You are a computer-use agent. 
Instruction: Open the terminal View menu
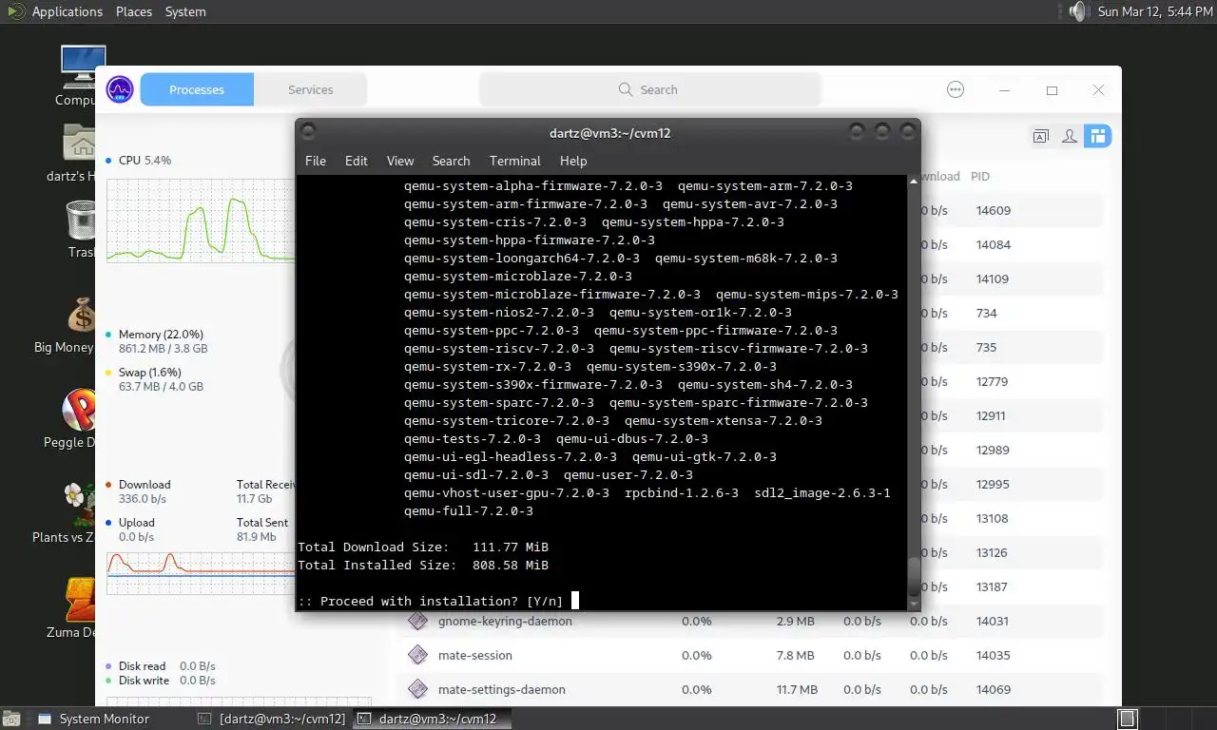(400, 161)
